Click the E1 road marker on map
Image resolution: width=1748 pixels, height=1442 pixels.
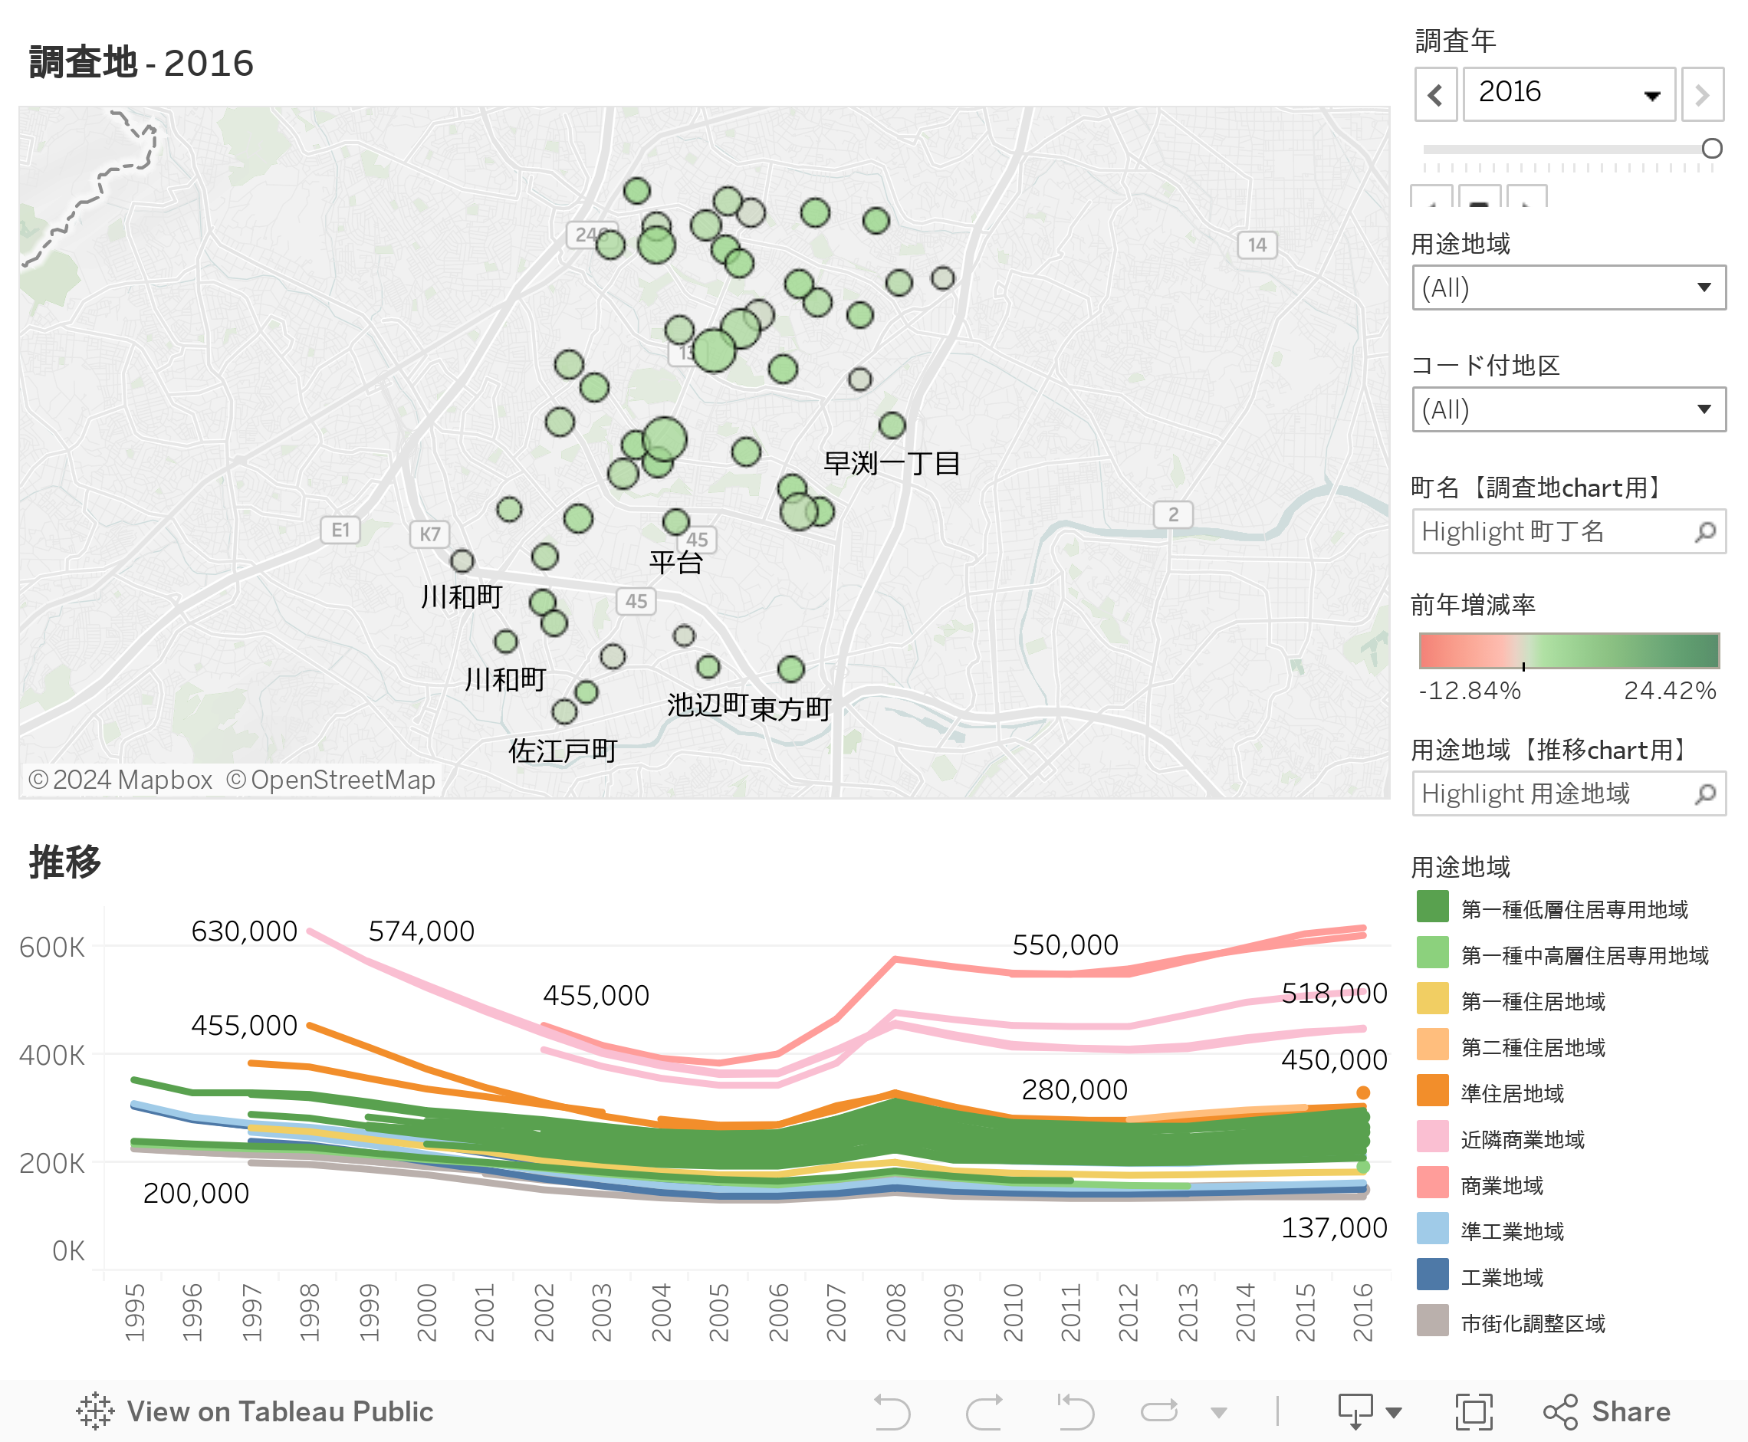340,529
